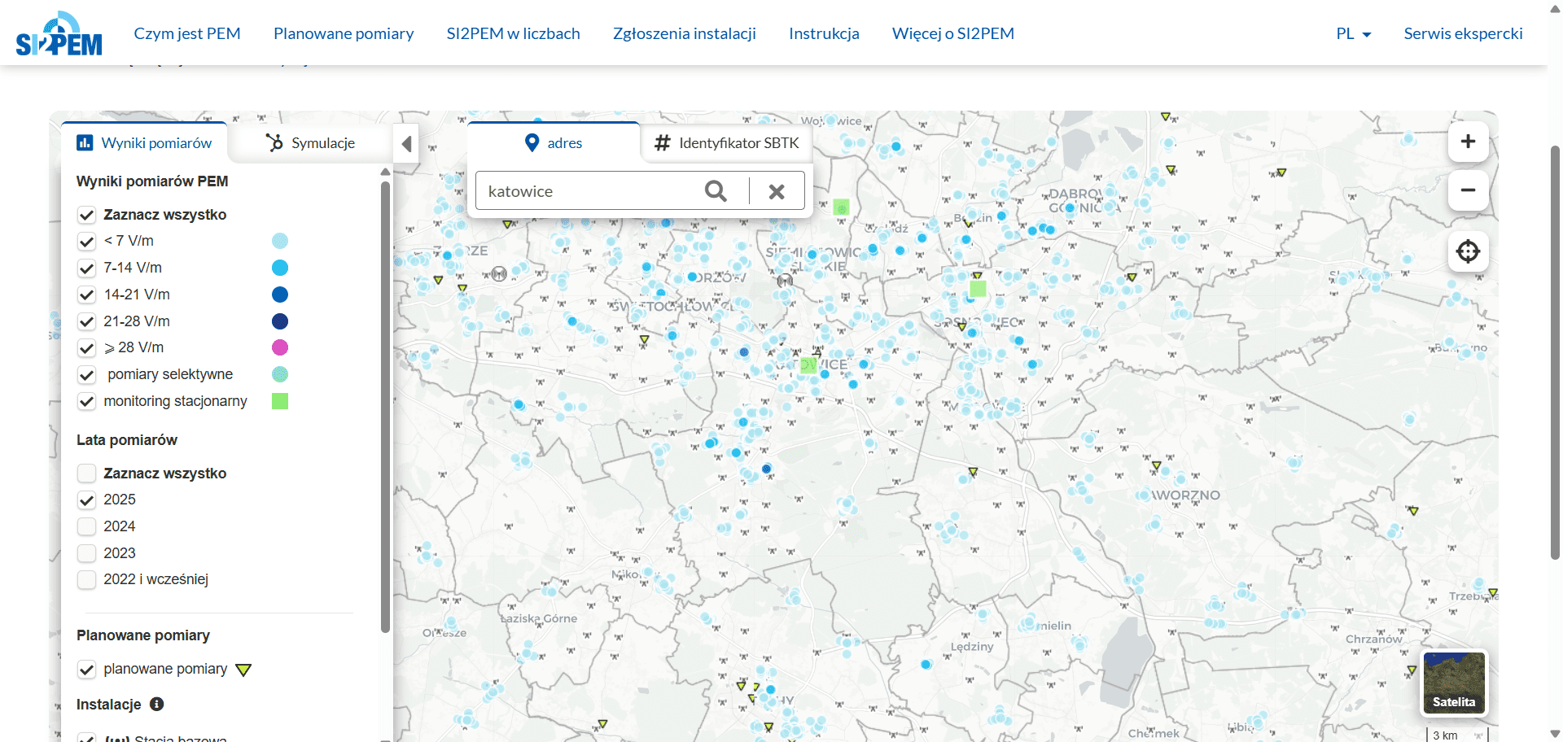1563x742 pixels.
Task: Check the 2022 i wcześniej checkbox
Action: click(x=87, y=580)
